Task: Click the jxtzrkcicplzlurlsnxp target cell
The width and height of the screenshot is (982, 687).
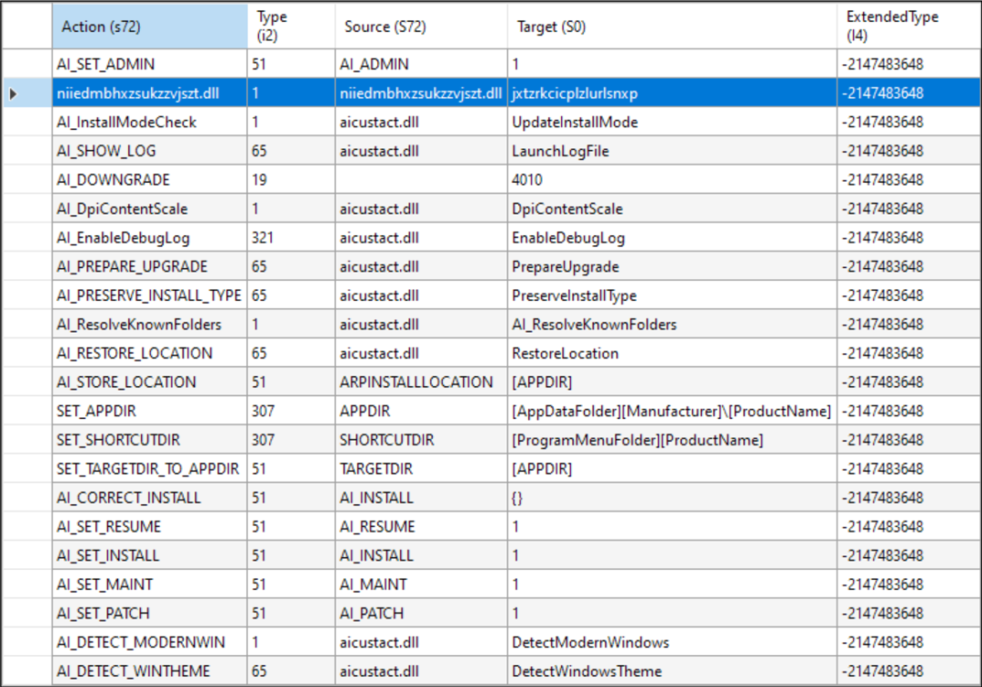Action: click(671, 94)
